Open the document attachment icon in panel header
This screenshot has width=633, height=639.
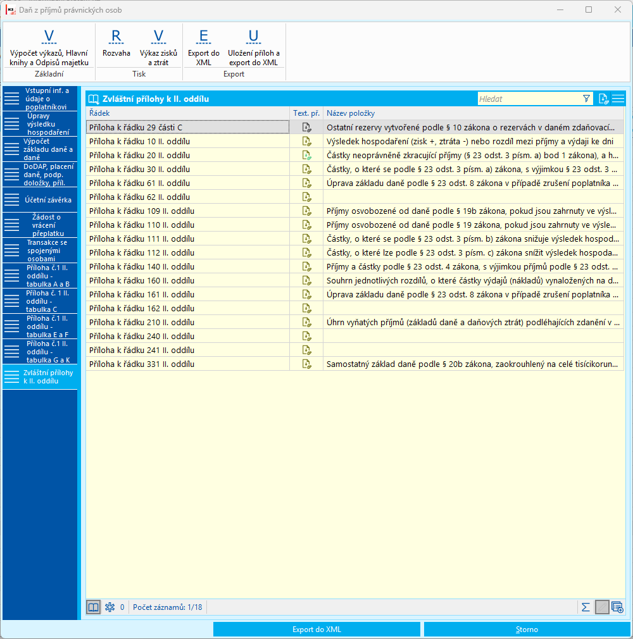click(x=603, y=99)
